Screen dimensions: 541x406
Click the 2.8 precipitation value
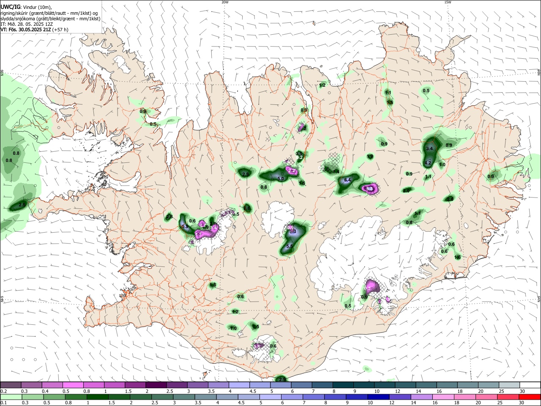click(x=169, y=217)
